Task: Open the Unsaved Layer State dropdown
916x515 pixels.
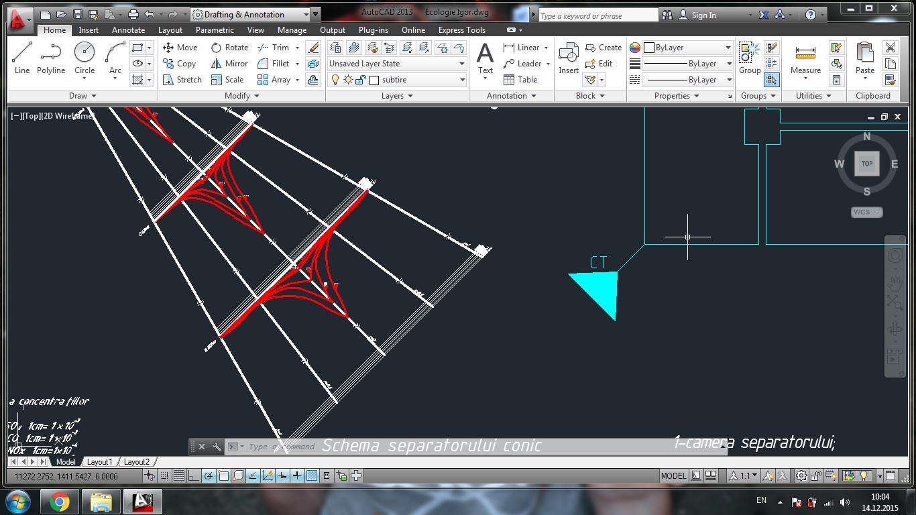Action: pos(397,64)
